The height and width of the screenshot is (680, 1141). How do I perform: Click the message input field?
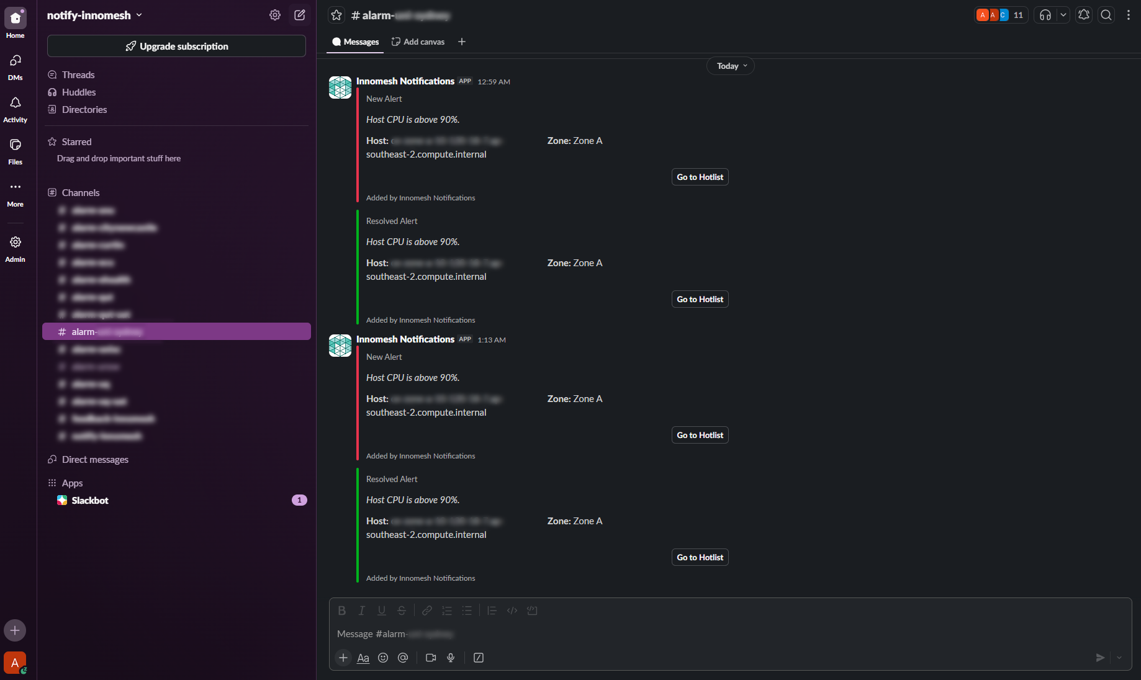(730, 634)
